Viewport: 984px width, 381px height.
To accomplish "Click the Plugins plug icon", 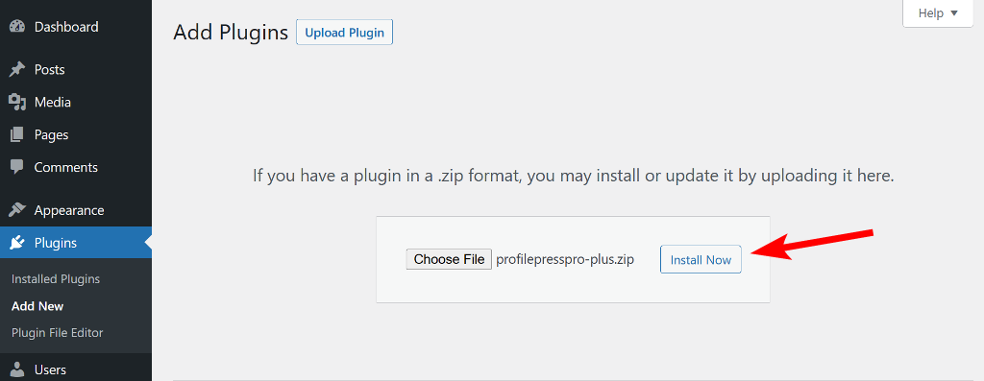I will click(x=17, y=243).
